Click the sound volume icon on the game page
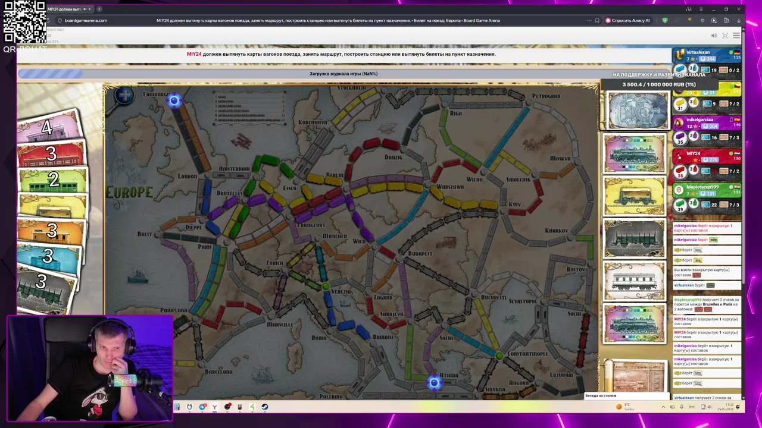 (x=714, y=36)
